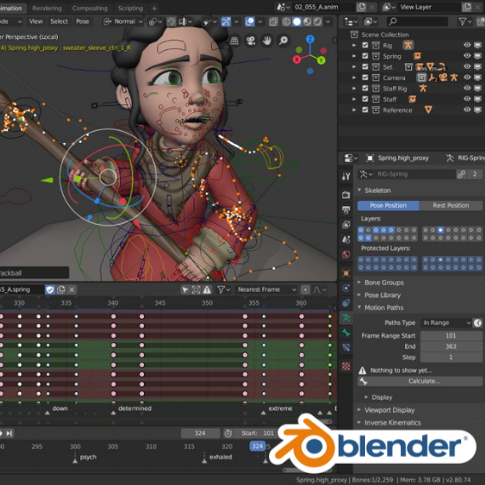
Task: Select the determined timeline marker
Action: click(x=113, y=413)
